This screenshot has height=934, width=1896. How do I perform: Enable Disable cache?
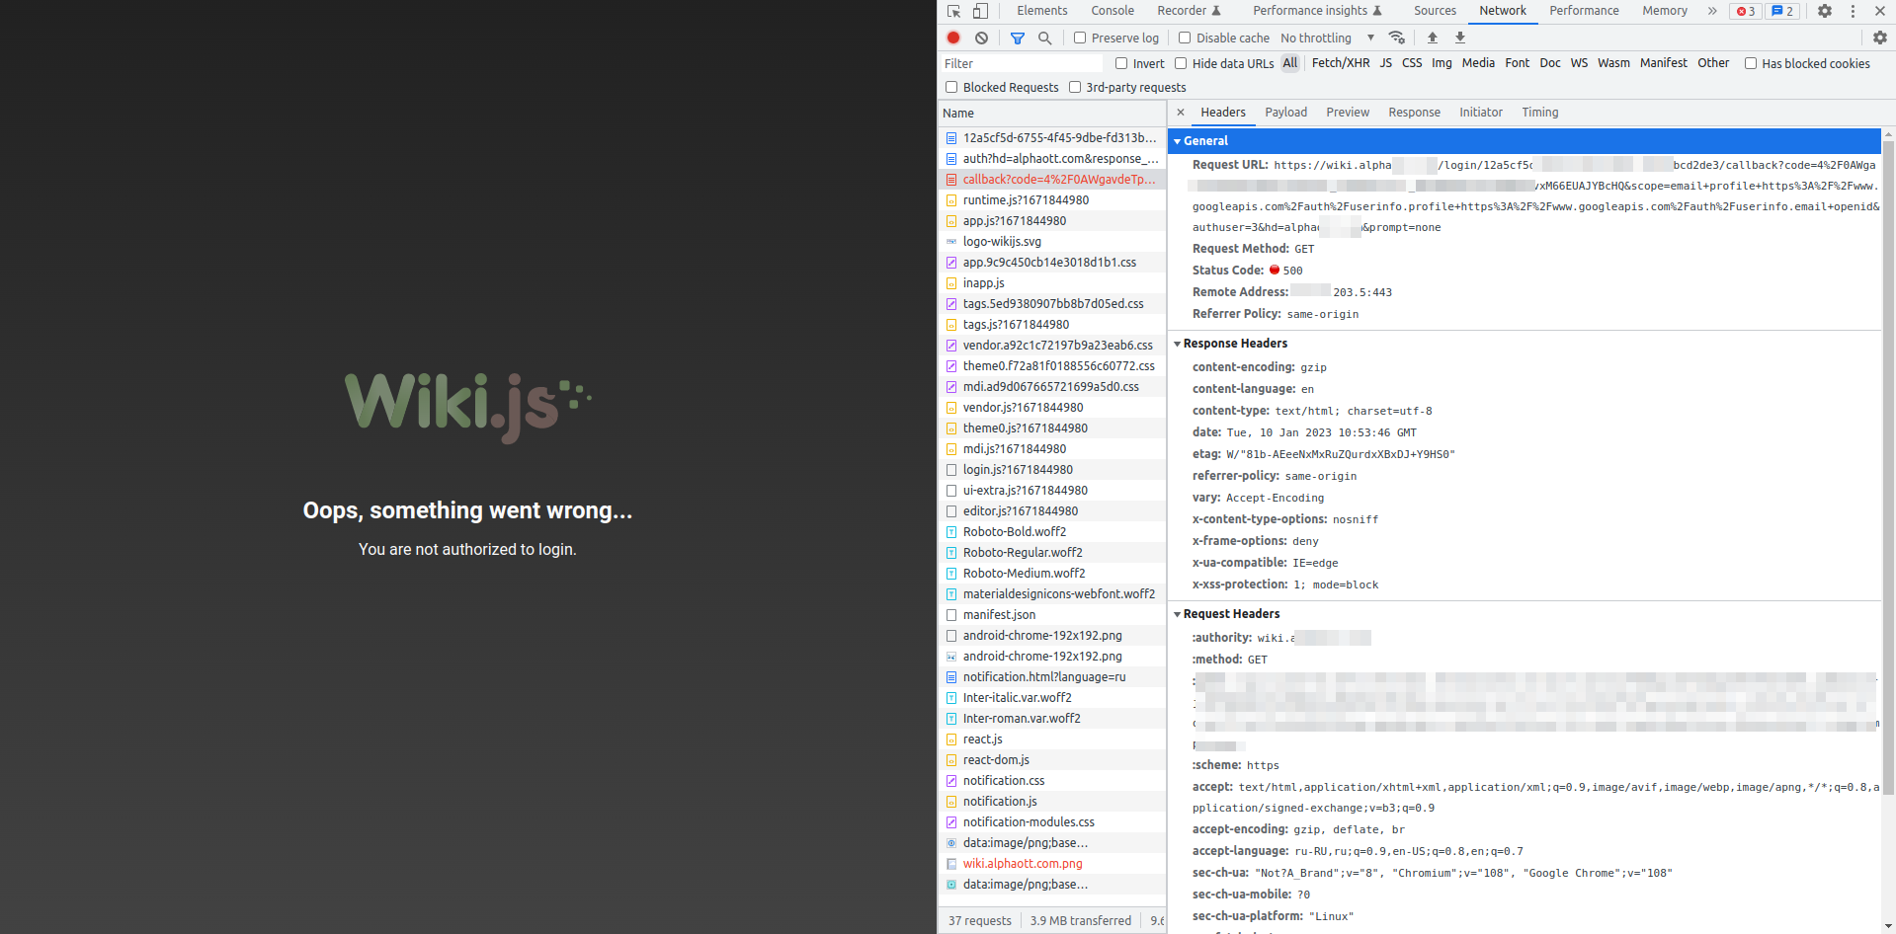1184,38
